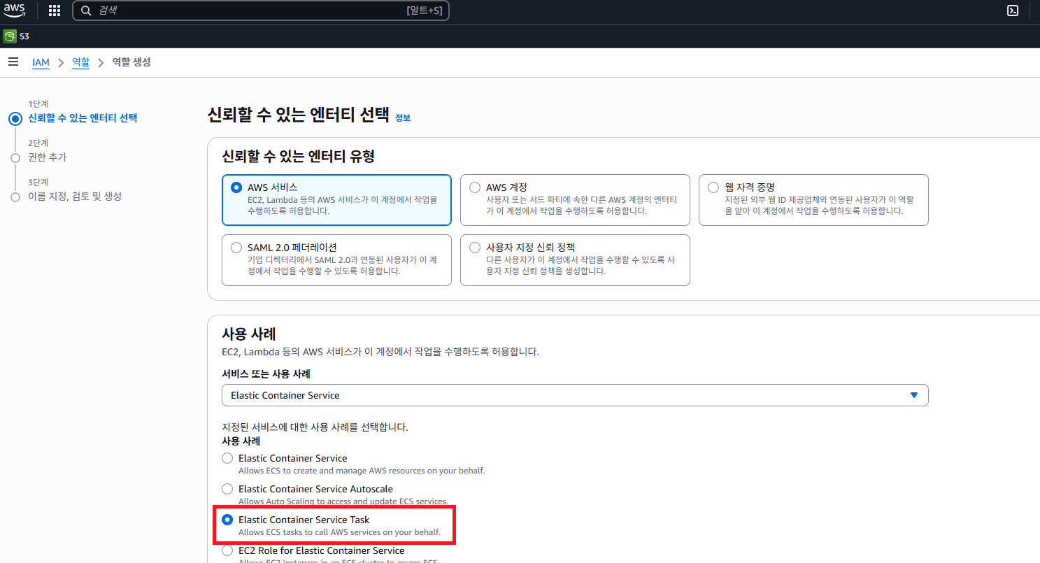The height and width of the screenshot is (563, 1040).
Task: Go to IAM breadcrumb link
Action: 41,62
